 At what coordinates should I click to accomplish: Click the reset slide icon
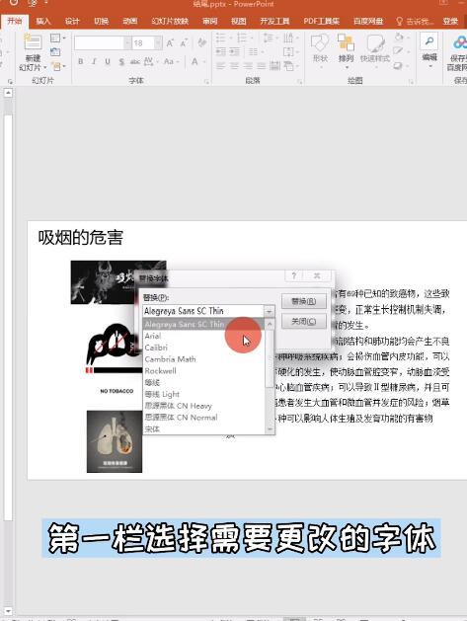click(55, 52)
